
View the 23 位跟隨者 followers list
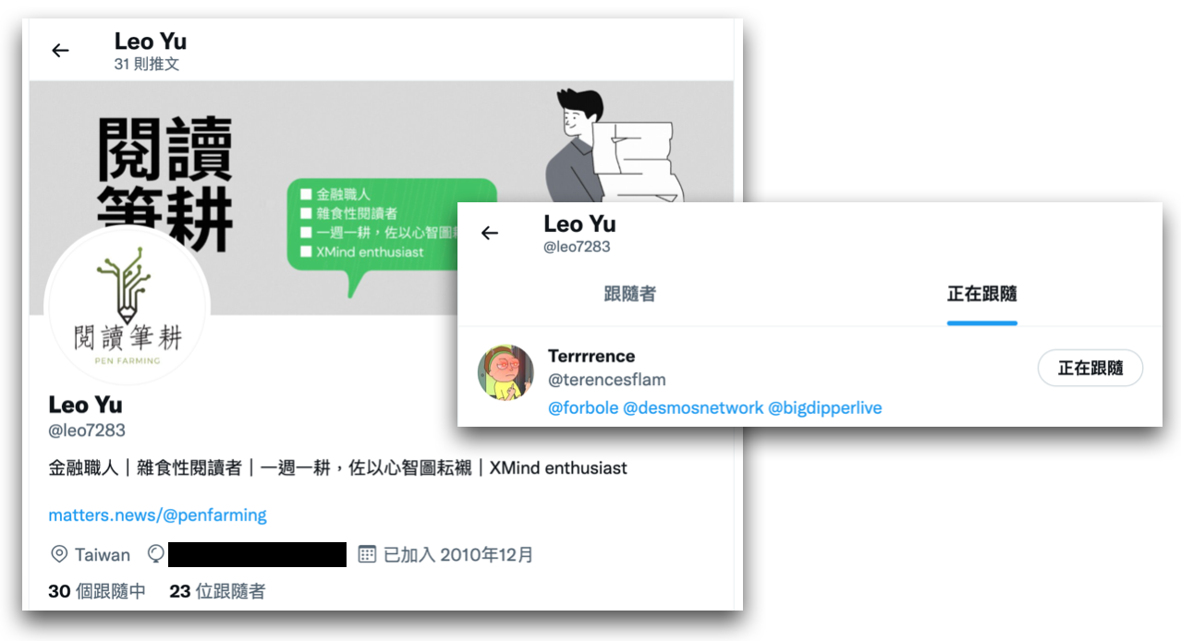point(217,591)
